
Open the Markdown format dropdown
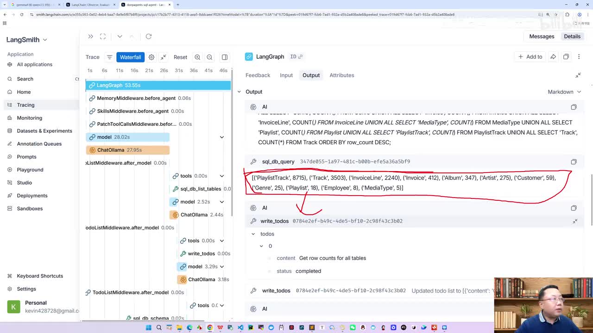tap(564, 92)
